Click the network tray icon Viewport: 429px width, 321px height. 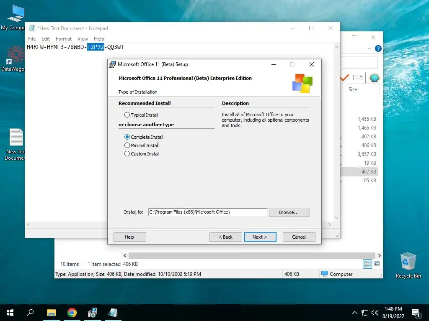[365, 313]
